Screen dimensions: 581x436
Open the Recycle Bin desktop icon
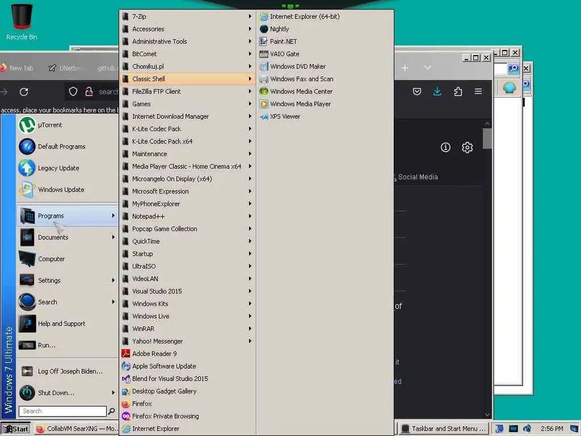(x=22, y=22)
